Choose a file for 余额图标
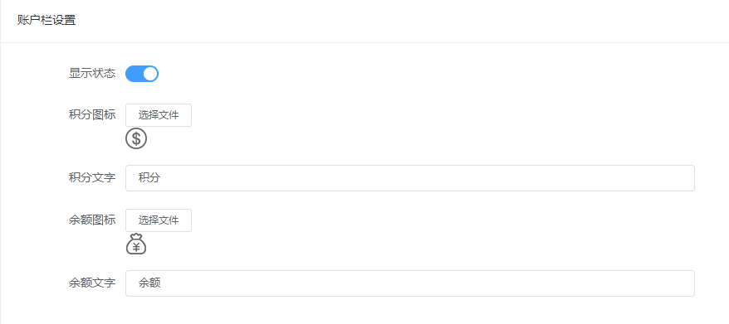The width and height of the screenshot is (729, 324). [x=159, y=220]
